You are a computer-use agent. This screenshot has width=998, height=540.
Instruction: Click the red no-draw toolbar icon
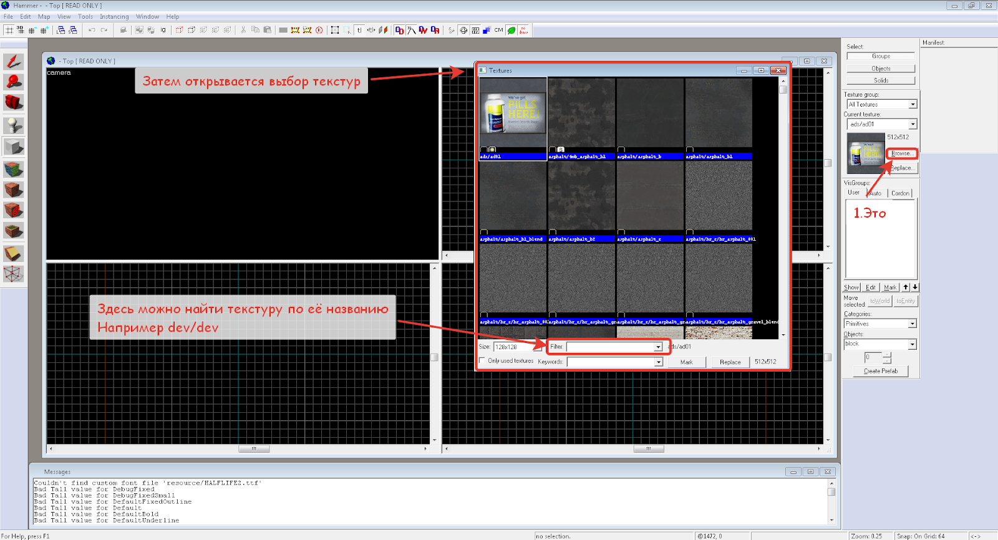(x=523, y=30)
